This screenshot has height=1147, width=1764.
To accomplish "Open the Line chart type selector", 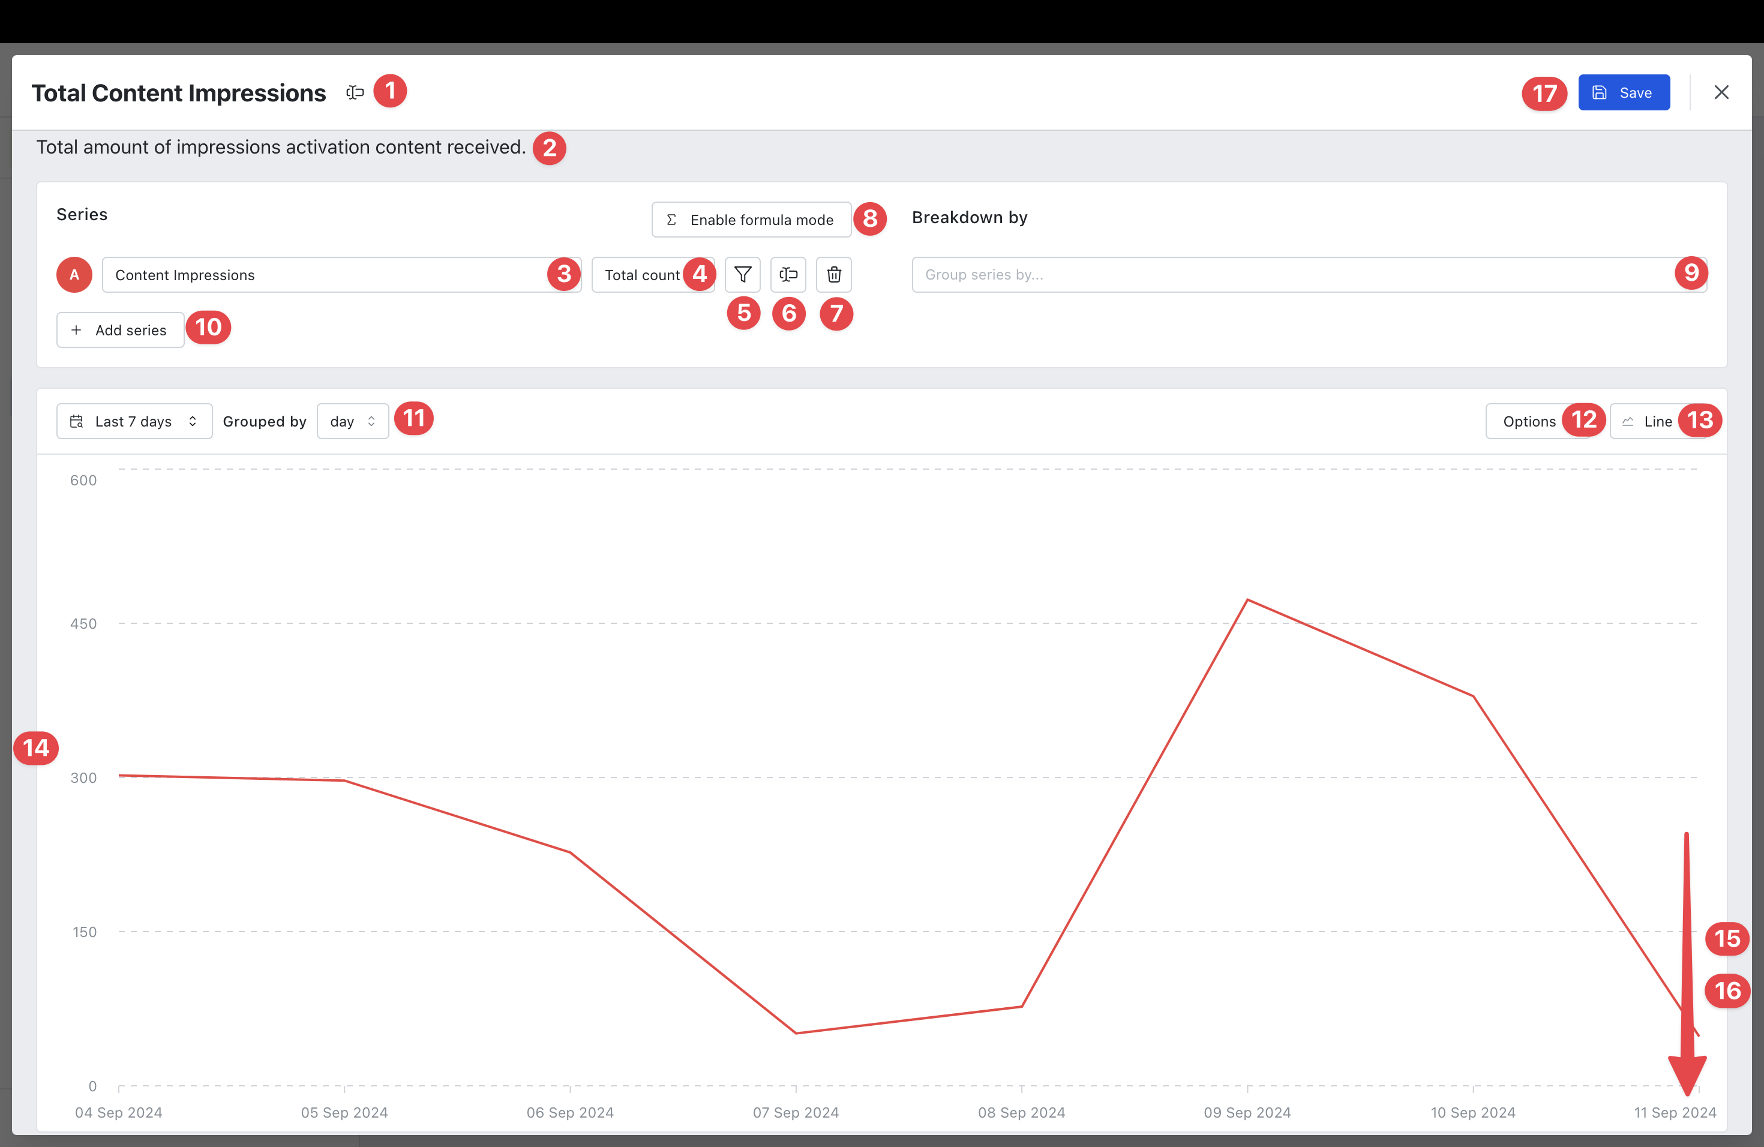I will click(x=1657, y=422).
